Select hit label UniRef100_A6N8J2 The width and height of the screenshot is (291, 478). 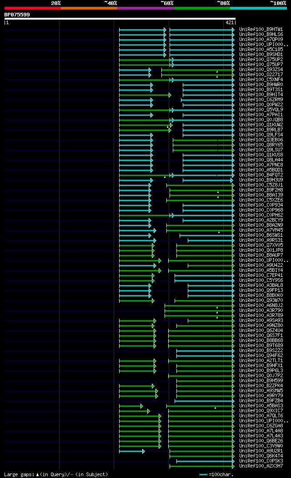click(261, 305)
